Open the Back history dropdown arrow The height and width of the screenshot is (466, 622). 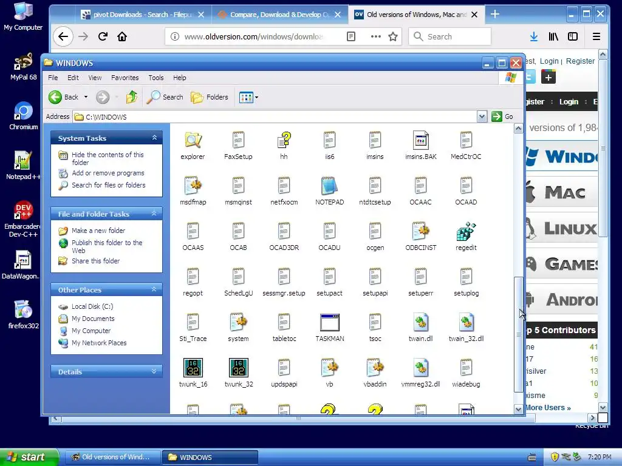tap(86, 97)
